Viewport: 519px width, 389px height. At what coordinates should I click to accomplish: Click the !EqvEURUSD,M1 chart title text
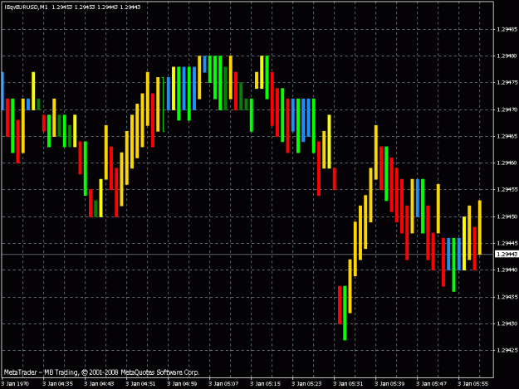point(26,7)
